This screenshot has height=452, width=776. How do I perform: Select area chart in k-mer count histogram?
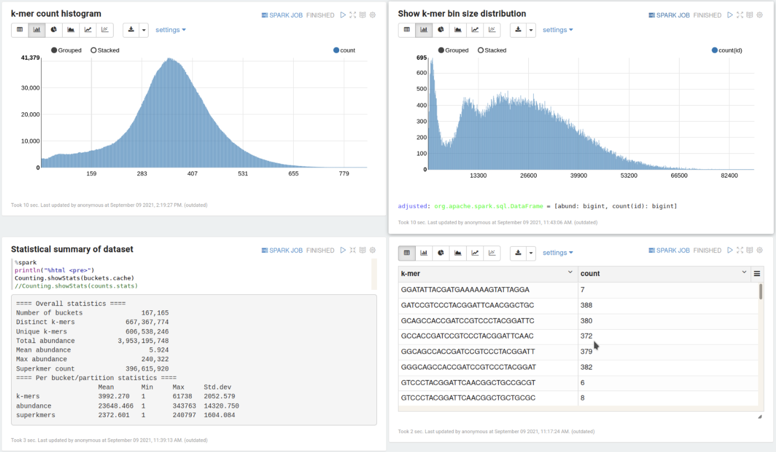pyautogui.click(x=71, y=30)
